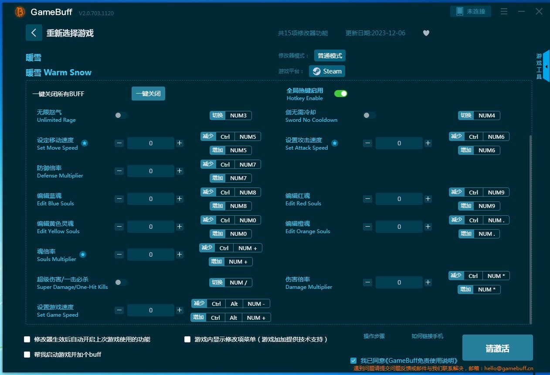The height and width of the screenshot is (375, 550).
Task: Click NUM / hotkey for Super Damage
Action: pos(231,282)
